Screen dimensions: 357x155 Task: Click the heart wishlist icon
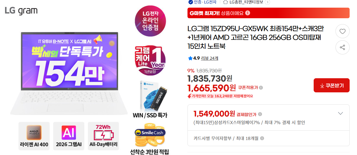[342, 31]
